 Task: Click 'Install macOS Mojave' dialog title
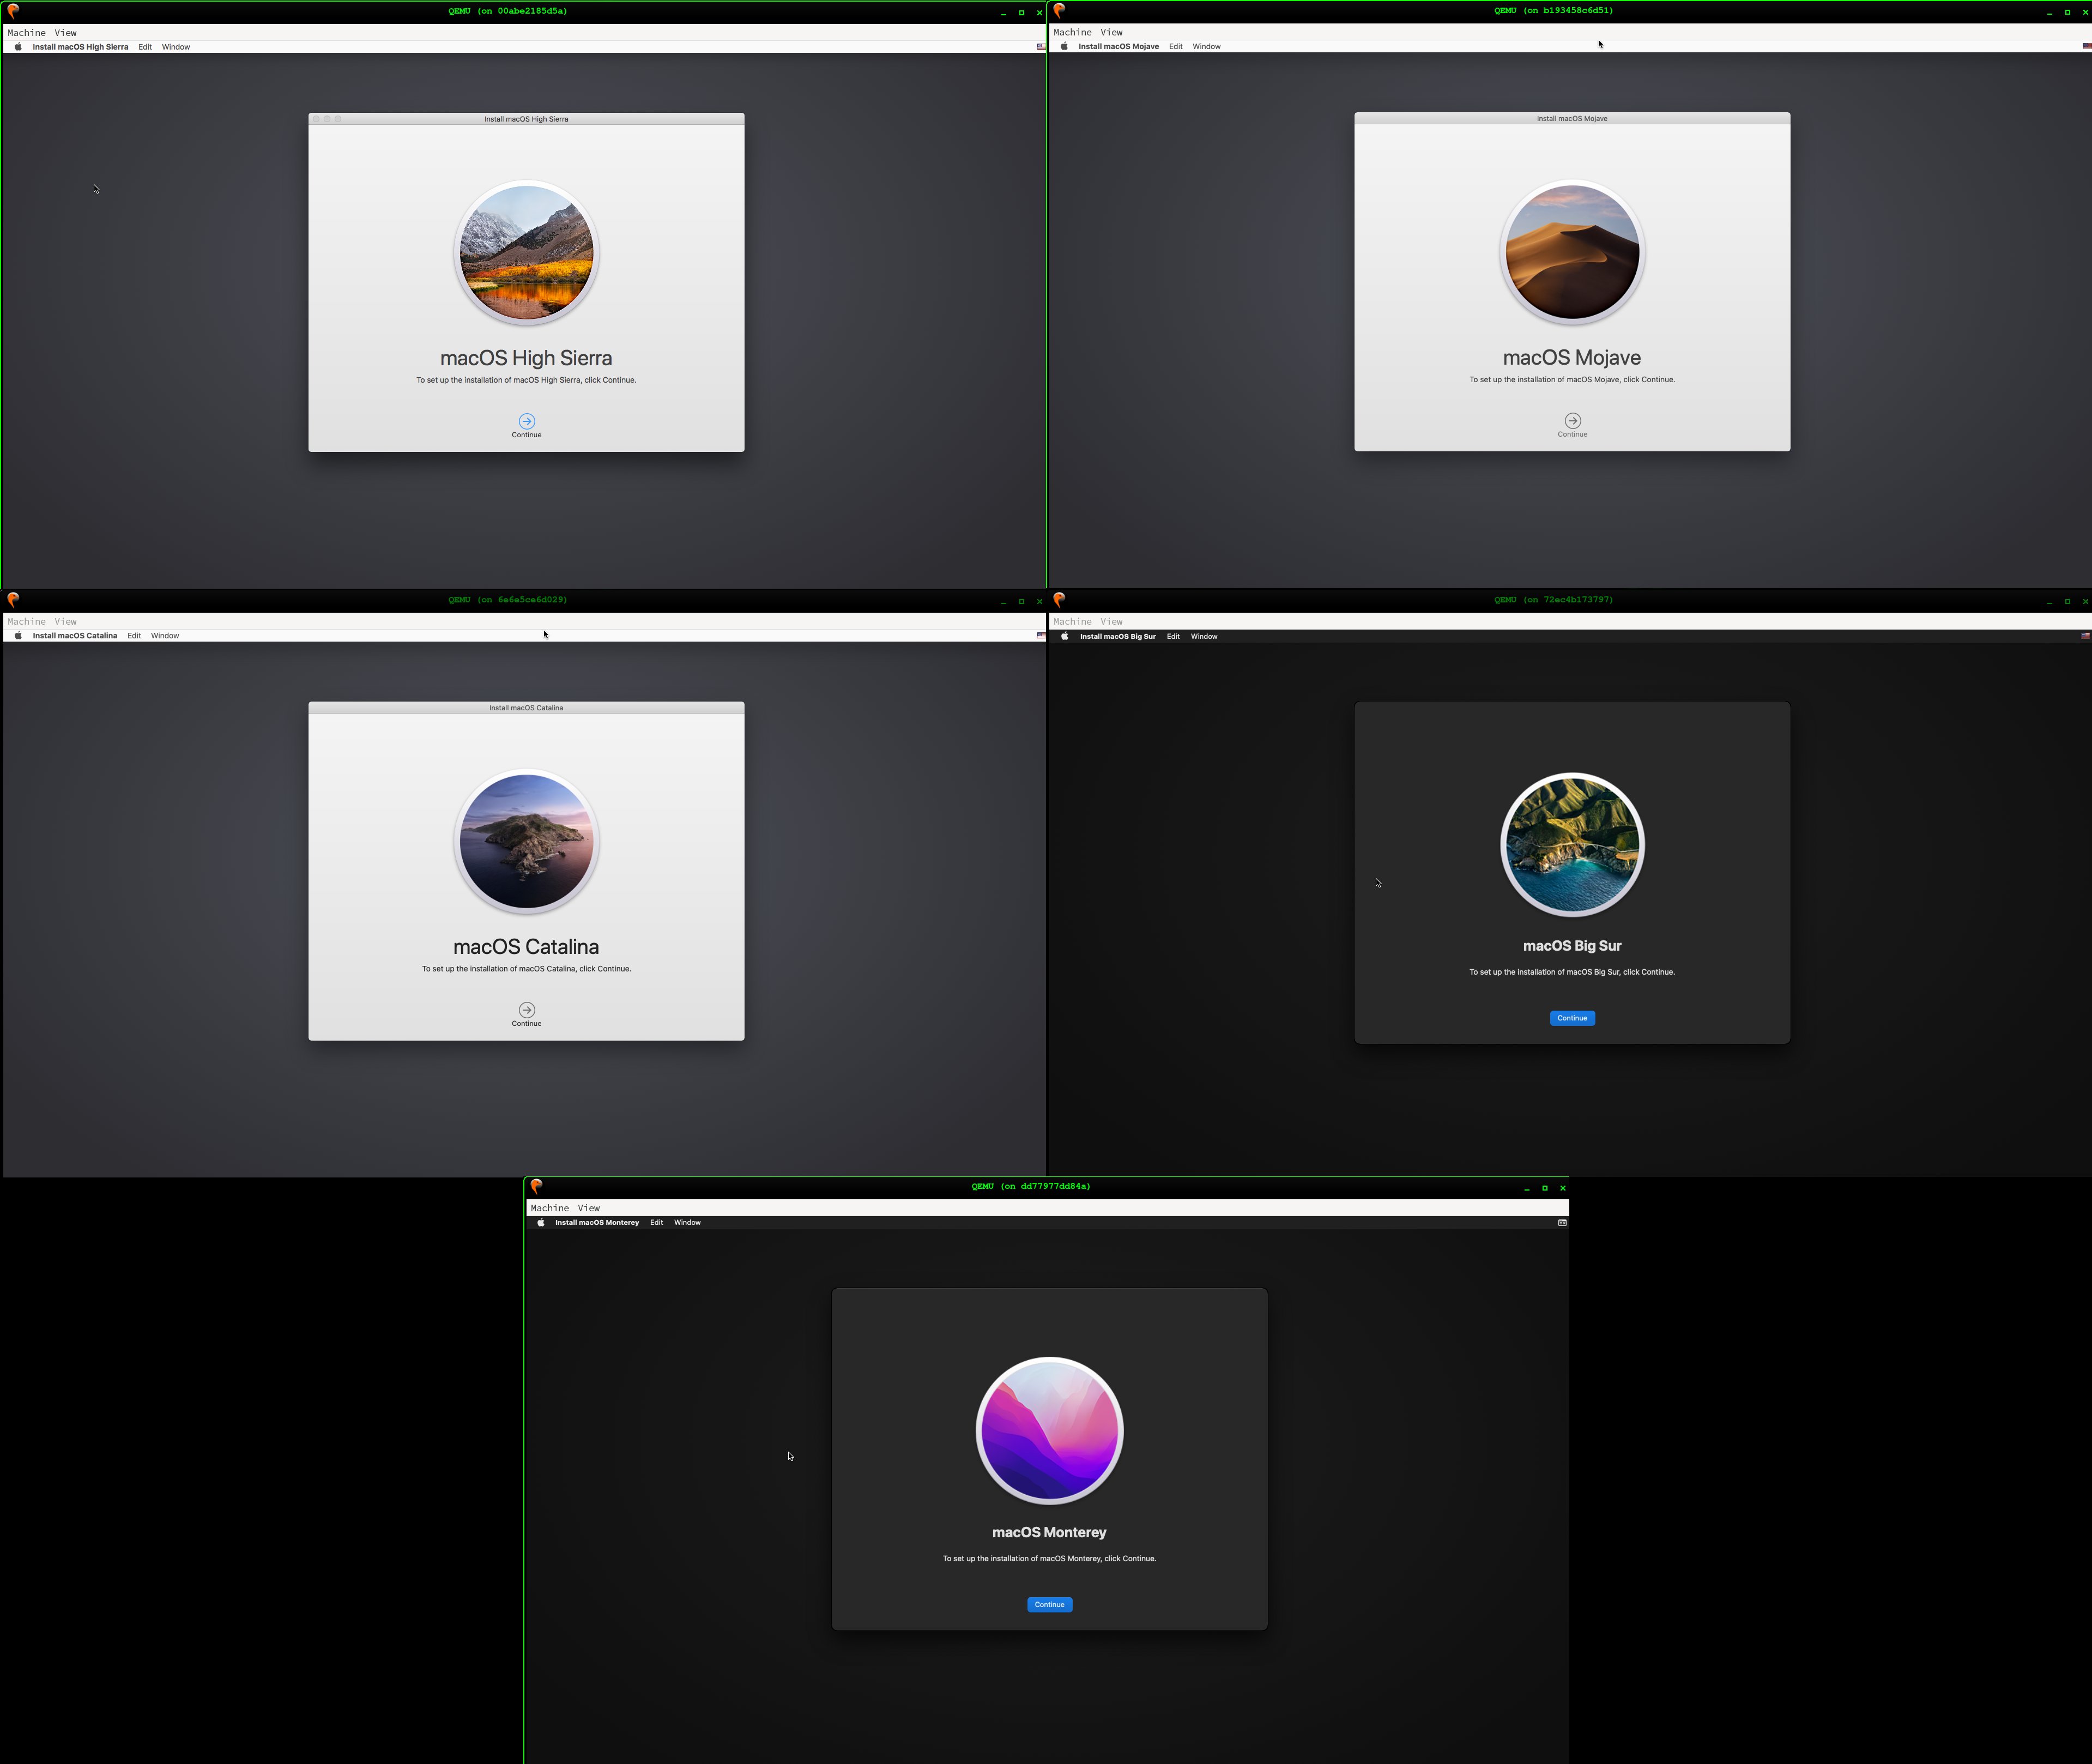(1572, 118)
